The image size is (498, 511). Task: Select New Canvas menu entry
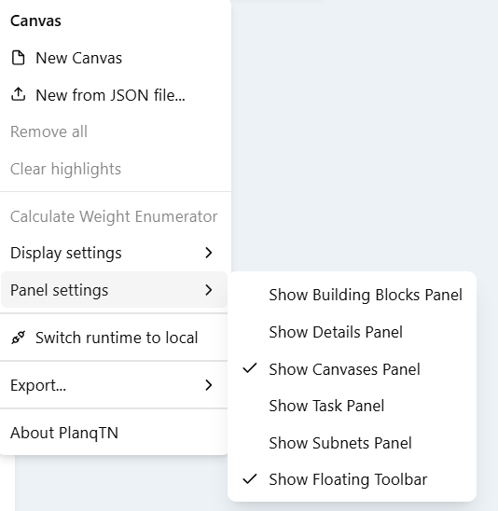point(114,58)
